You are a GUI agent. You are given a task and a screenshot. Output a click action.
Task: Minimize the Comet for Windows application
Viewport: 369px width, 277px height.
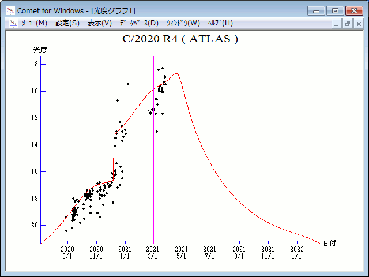coord(317,11)
